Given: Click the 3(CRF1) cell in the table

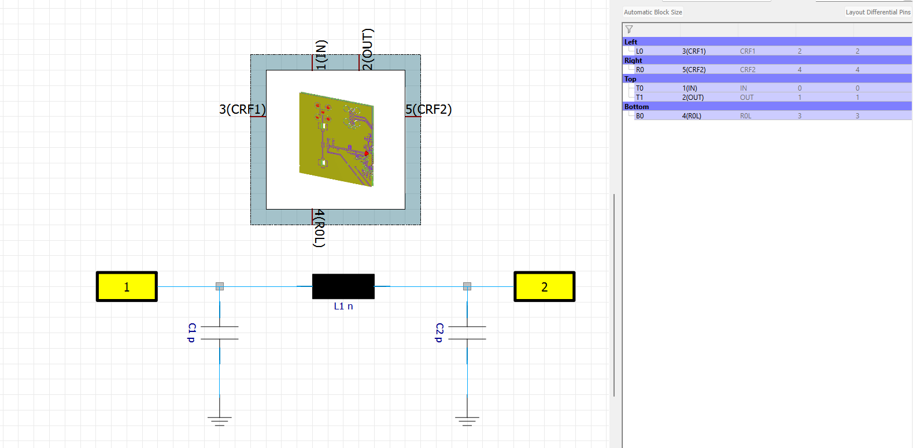Looking at the screenshot, I should point(694,51).
